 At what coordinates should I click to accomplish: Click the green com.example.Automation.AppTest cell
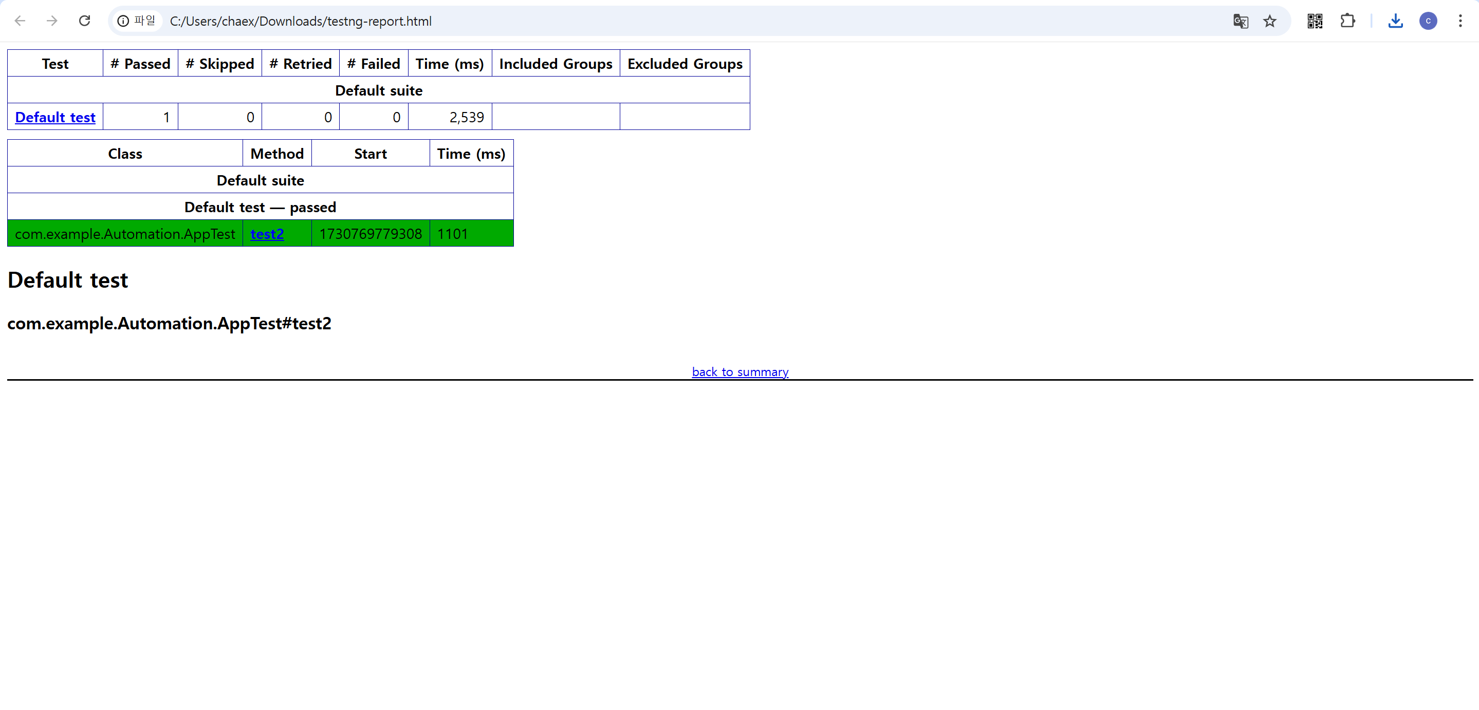124,234
